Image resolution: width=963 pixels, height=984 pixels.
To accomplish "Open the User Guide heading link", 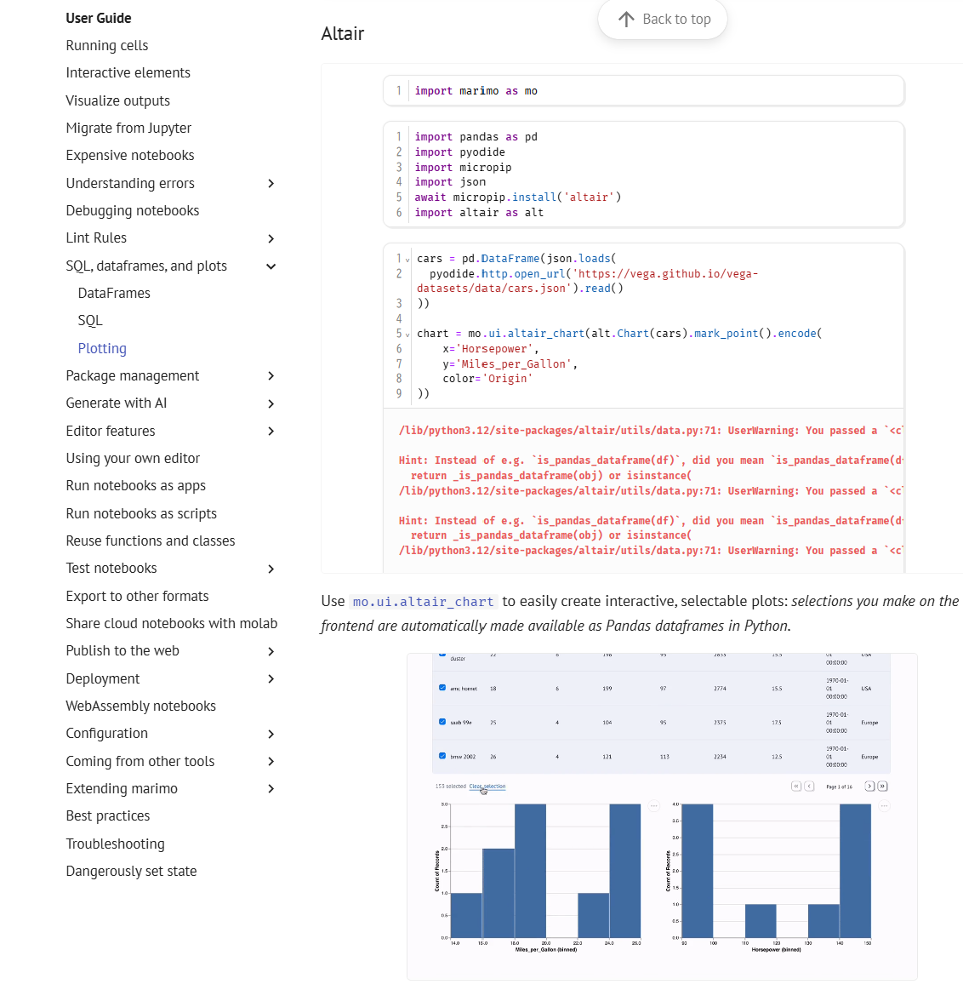I will click(99, 18).
